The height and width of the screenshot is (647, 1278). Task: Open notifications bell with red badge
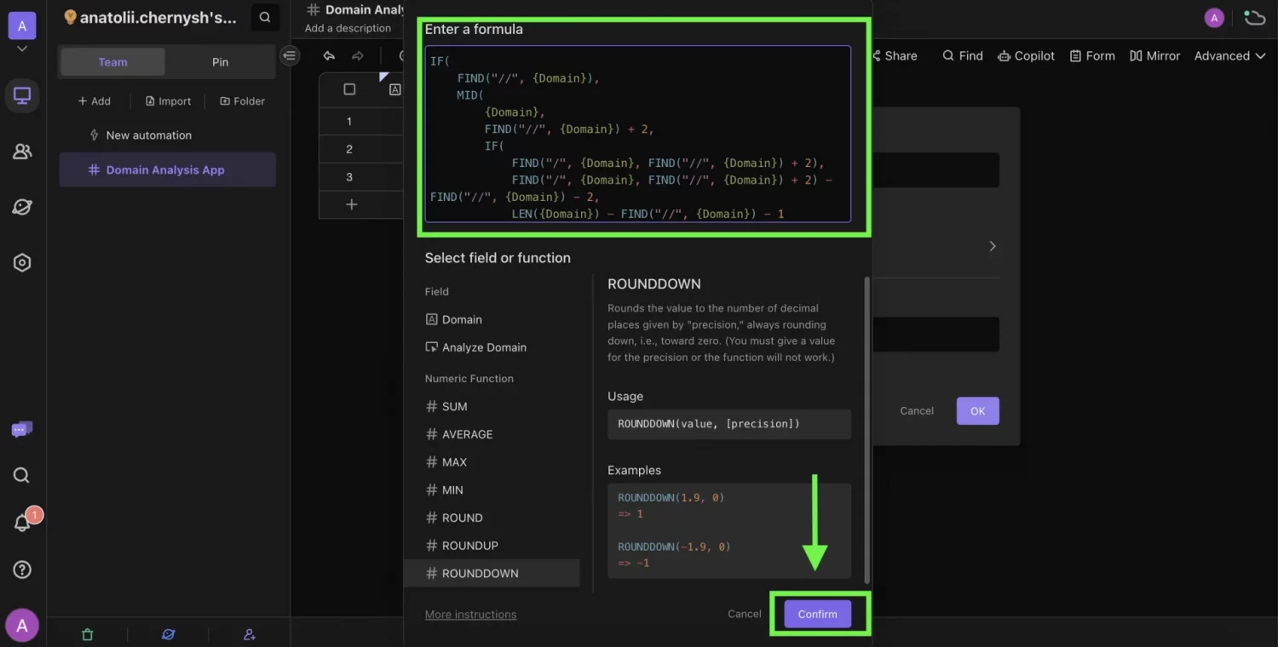[22, 523]
